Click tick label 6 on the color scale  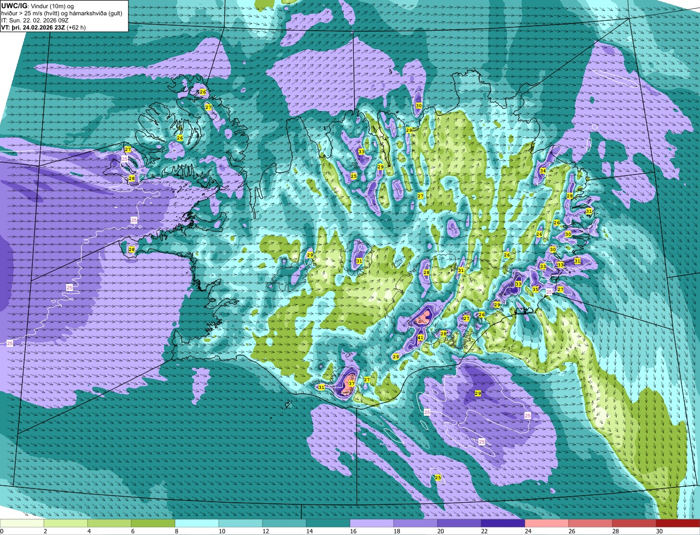133,531
